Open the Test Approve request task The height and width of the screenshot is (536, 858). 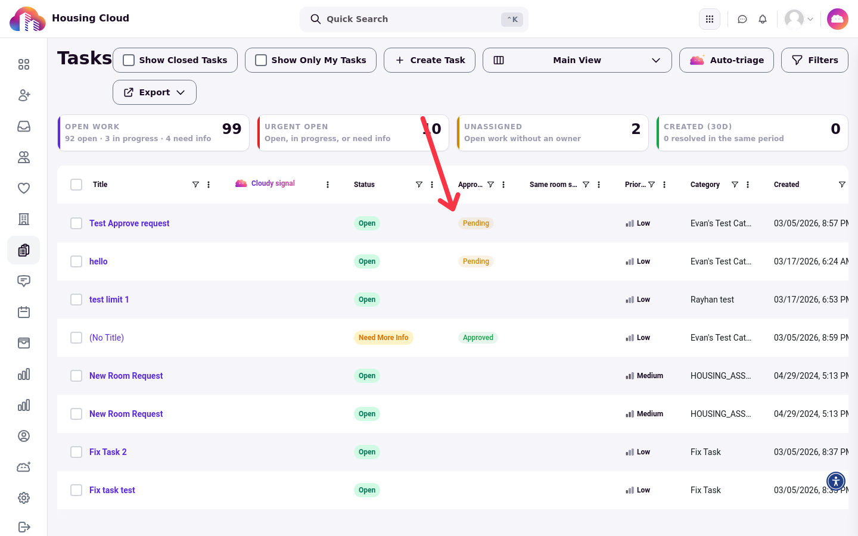(x=129, y=223)
